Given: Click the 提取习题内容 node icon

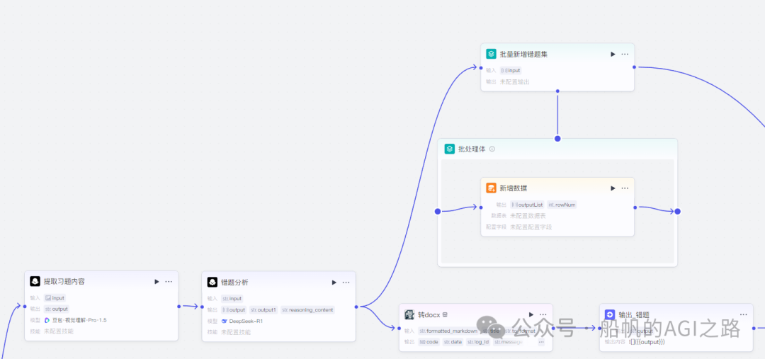Looking at the screenshot, I should pos(35,281).
